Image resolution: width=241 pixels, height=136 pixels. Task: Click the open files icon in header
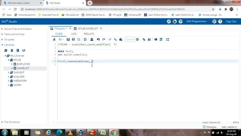[175, 22]
